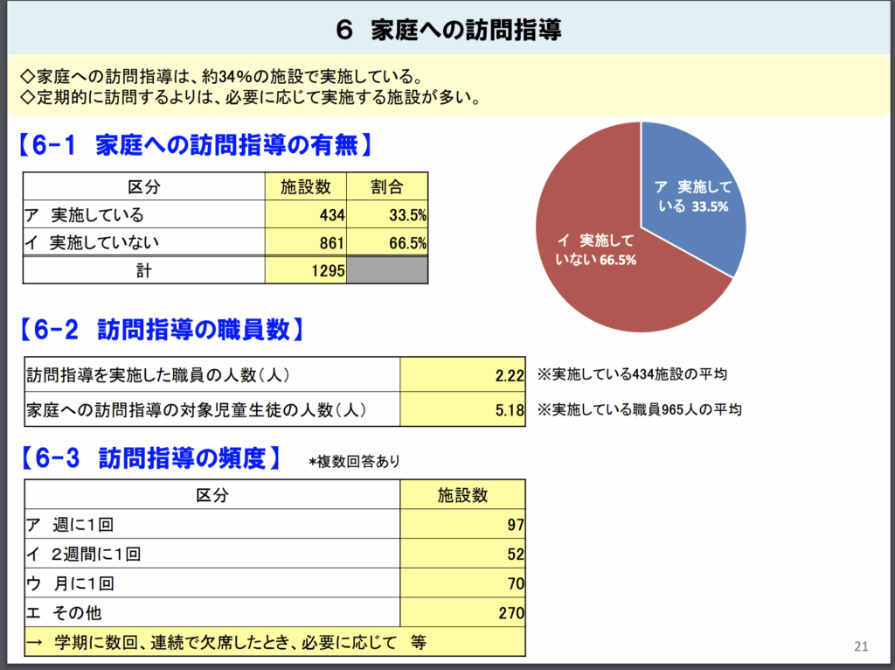Select the 週に1回 row label
Image resolution: width=895 pixels, height=670 pixels.
[x=82, y=525]
